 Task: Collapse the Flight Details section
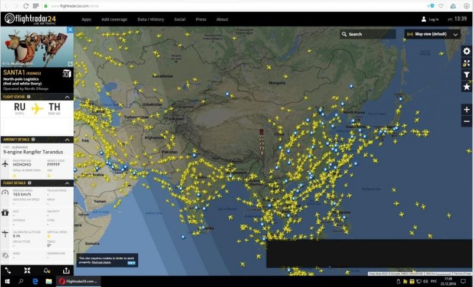coord(67,183)
